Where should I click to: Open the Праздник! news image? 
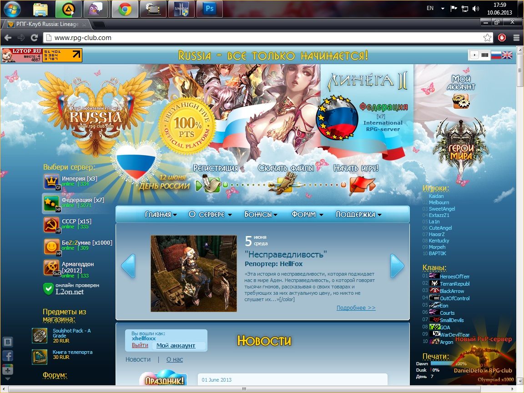click(x=163, y=377)
